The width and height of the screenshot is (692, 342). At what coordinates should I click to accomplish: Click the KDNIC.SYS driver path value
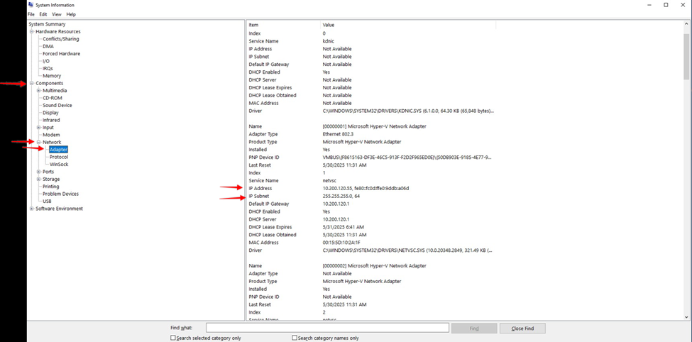point(408,111)
